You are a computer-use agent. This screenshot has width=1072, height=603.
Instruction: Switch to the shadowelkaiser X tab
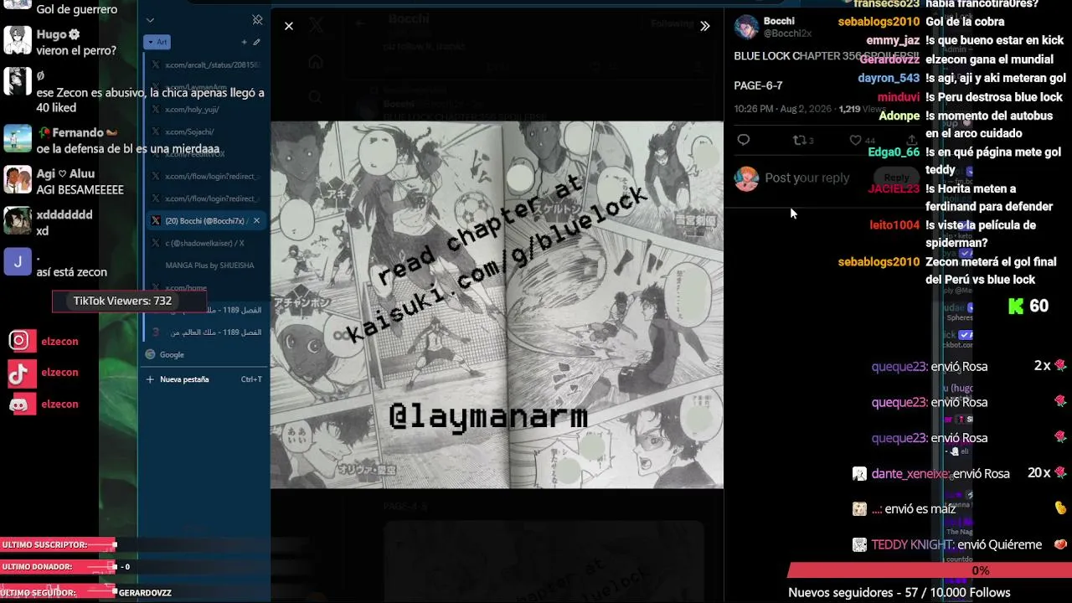tap(205, 243)
